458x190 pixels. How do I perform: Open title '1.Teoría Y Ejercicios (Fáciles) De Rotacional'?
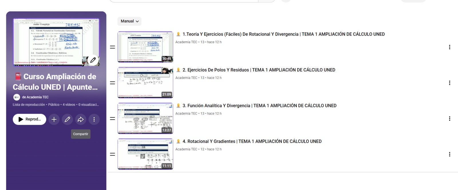[280, 34]
